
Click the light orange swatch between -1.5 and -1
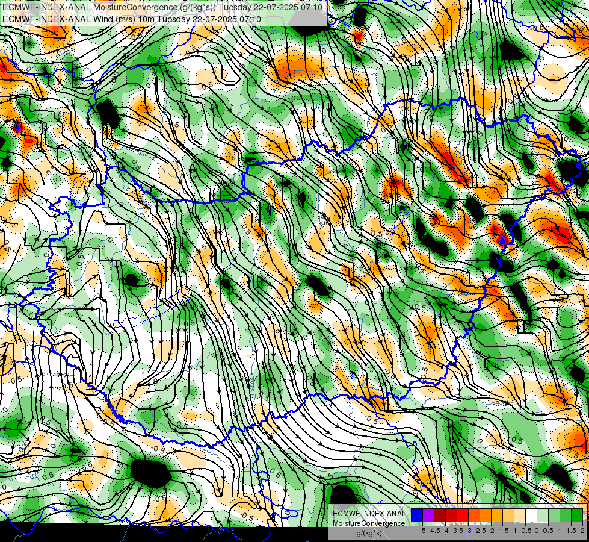click(508, 515)
